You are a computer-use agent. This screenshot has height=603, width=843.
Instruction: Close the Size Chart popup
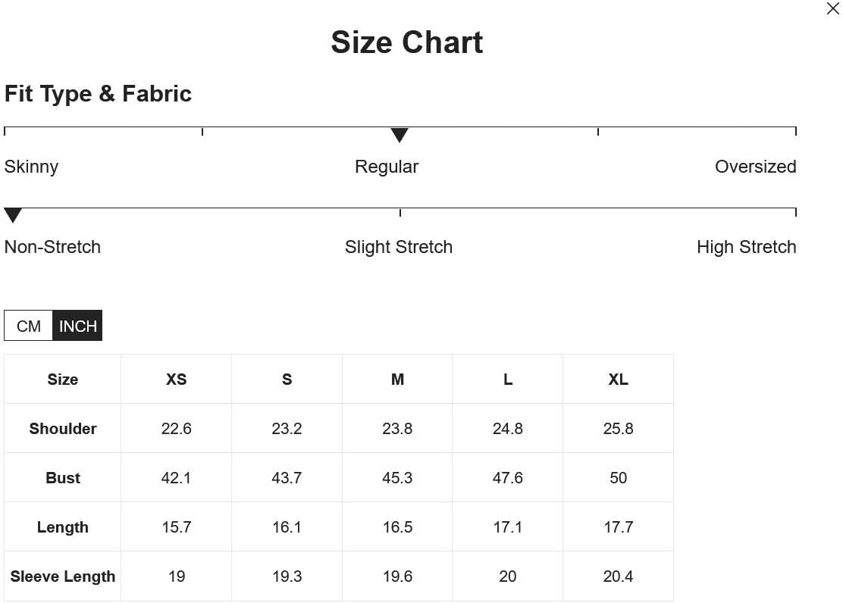pyautogui.click(x=832, y=8)
